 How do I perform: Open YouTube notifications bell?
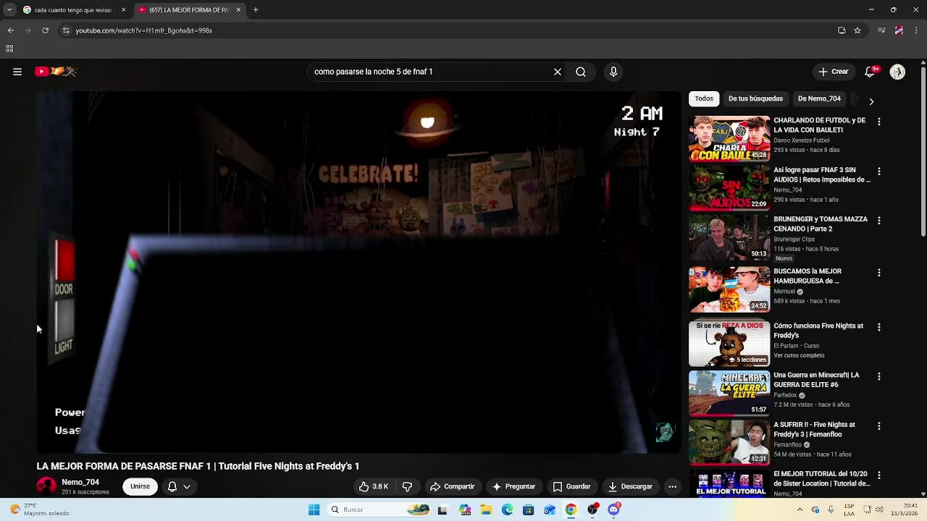point(871,72)
